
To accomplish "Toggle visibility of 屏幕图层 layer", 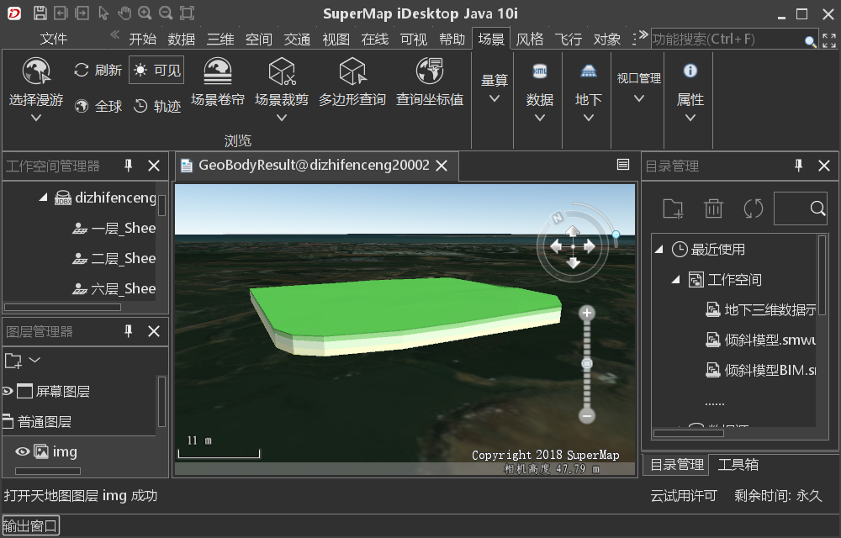I will tap(7, 391).
